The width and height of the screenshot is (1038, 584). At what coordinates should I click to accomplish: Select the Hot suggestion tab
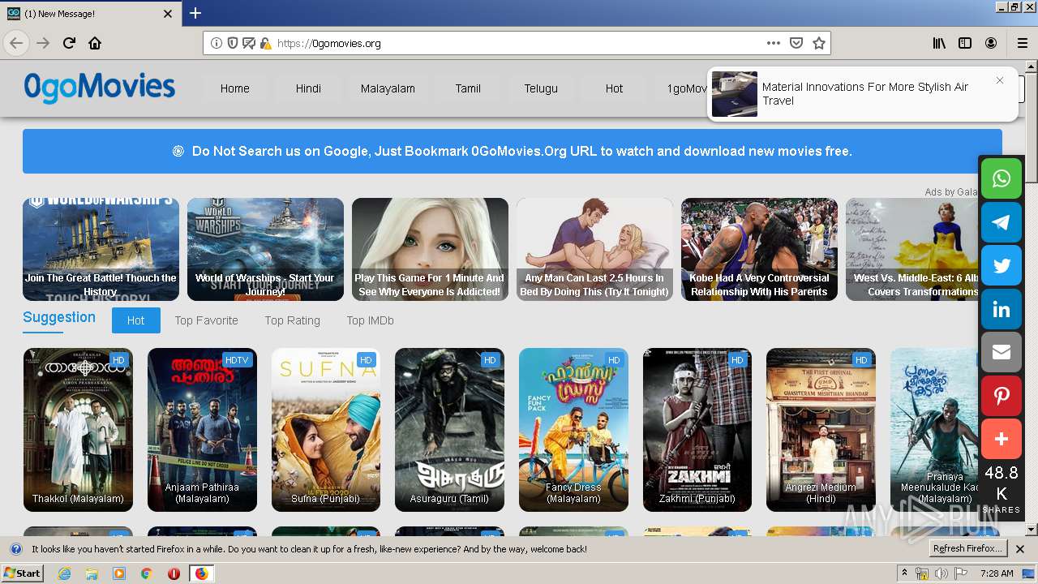[x=135, y=320]
